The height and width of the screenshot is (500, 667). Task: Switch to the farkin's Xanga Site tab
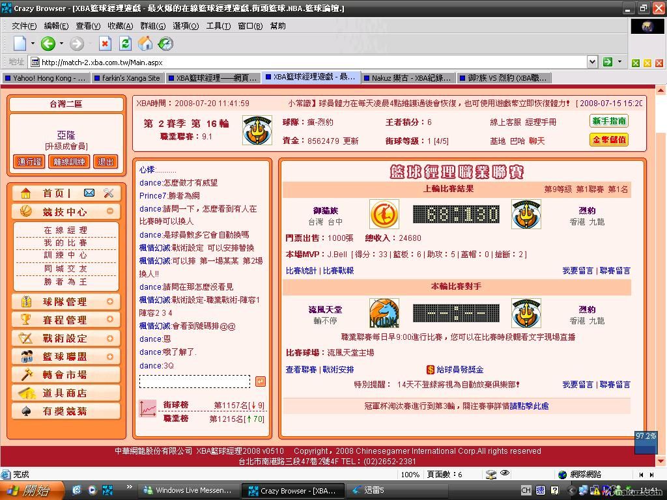[x=127, y=78]
